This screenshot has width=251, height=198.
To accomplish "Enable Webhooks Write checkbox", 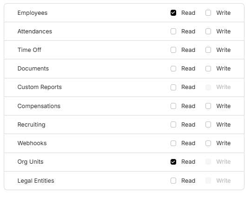I will [x=208, y=143].
